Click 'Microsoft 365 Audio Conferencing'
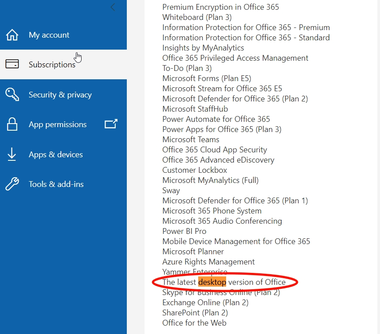This screenshot has width=380, height=334. click(x=222, y=221)
